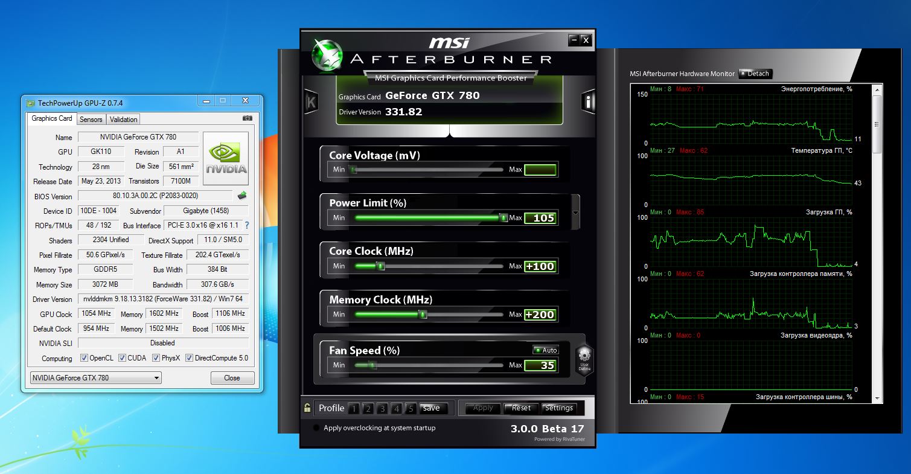The image size is (911, 474).
Task: Click the Memory Clock value field +200
Action: [x=540, y=315]
